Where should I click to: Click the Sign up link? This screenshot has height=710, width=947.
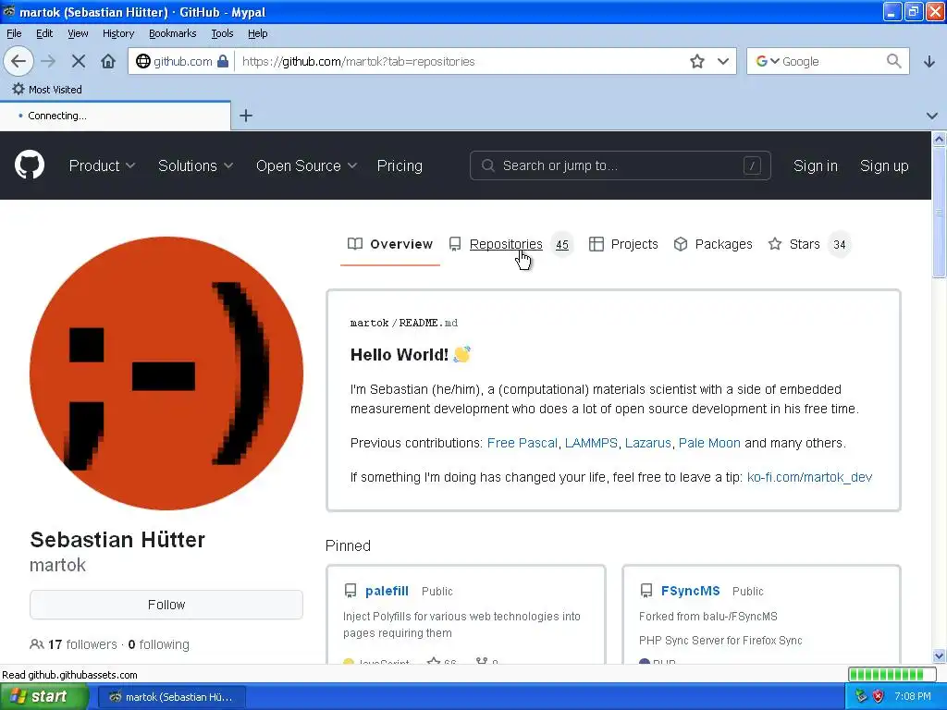tap(884, 165)
